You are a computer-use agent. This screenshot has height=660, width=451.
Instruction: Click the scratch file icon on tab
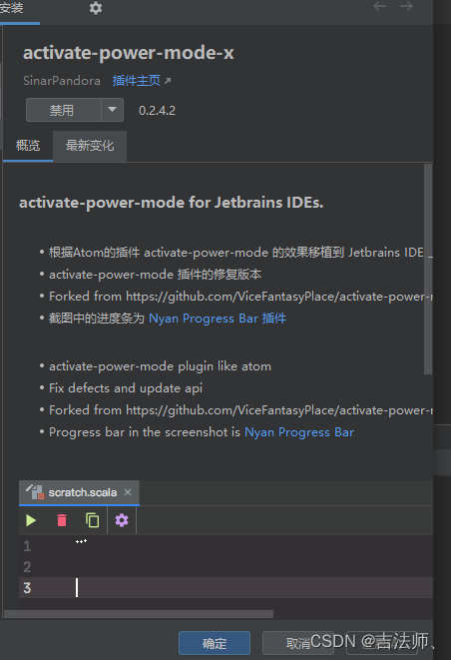pos(35,491)
